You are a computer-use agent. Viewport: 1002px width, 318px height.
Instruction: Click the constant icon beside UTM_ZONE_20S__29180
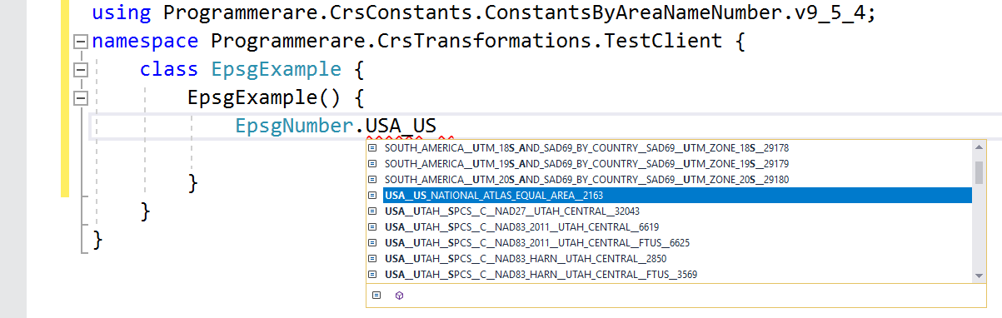[x=374, y=180]
